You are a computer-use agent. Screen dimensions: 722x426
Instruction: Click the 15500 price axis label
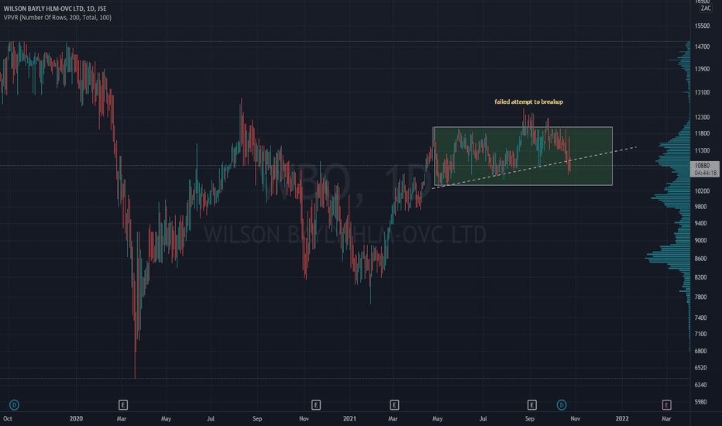[702, 26]
